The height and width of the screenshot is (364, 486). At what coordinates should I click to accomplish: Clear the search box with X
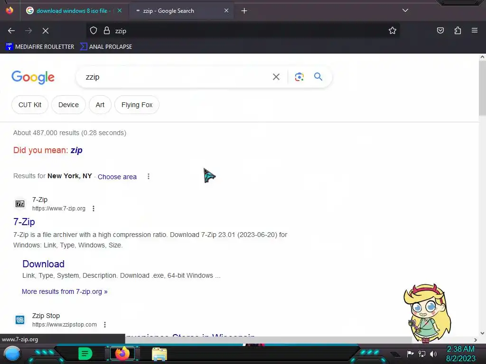pyautogui.click(x=276, y=77)
